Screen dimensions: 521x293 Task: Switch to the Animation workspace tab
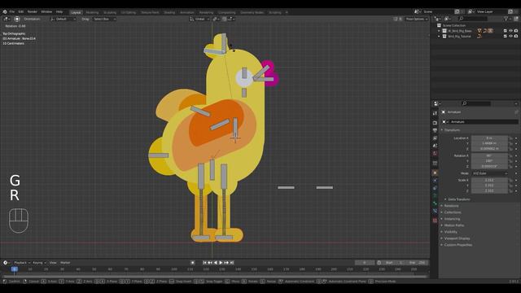186,12
